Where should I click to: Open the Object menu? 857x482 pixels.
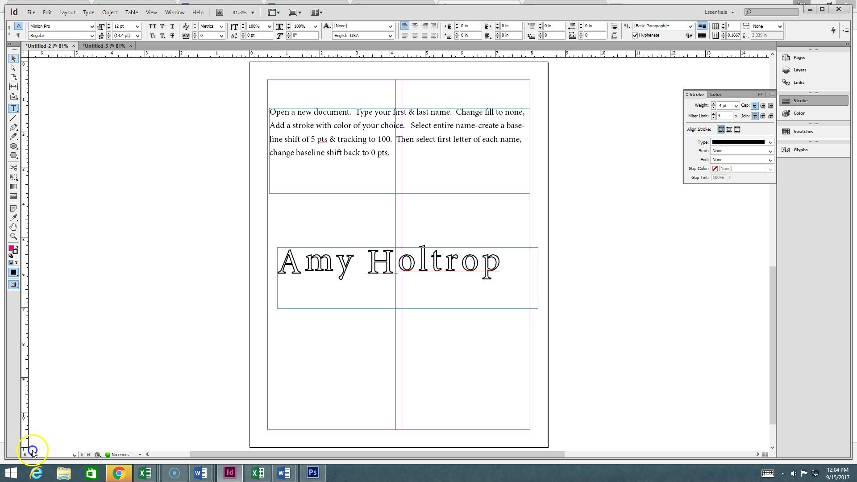pyautogui.click(x=110, y=12)
